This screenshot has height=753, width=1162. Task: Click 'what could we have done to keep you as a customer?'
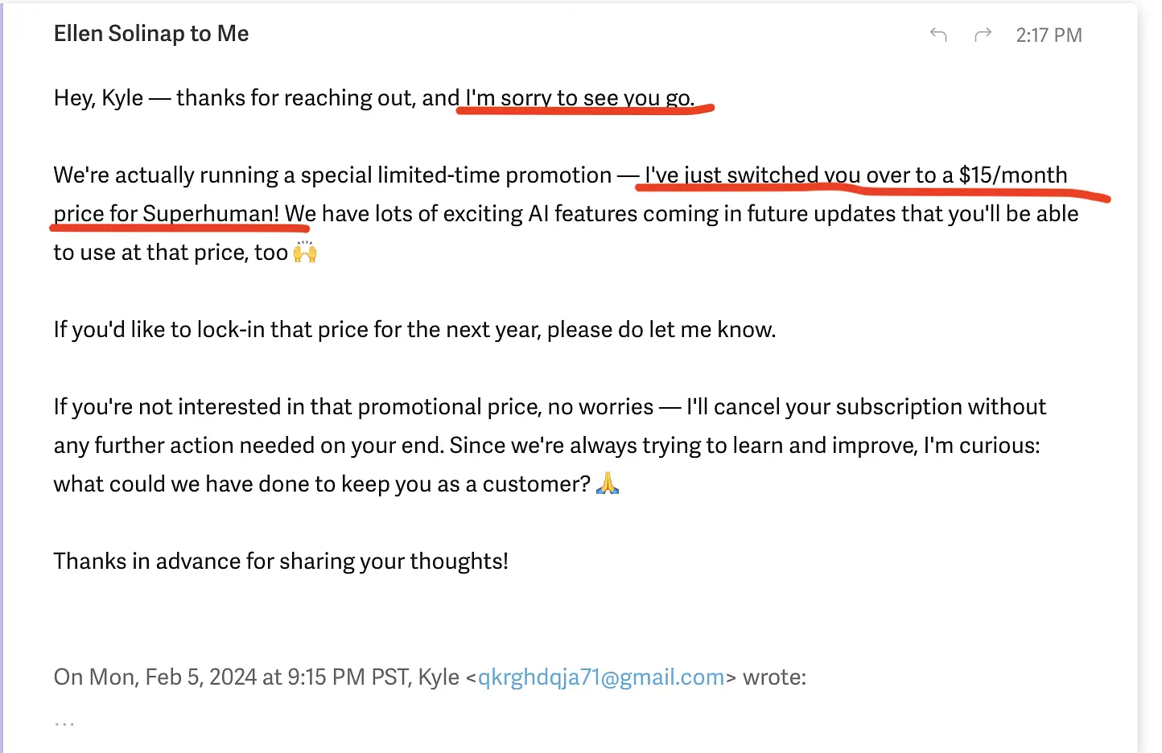pos(322,483)
